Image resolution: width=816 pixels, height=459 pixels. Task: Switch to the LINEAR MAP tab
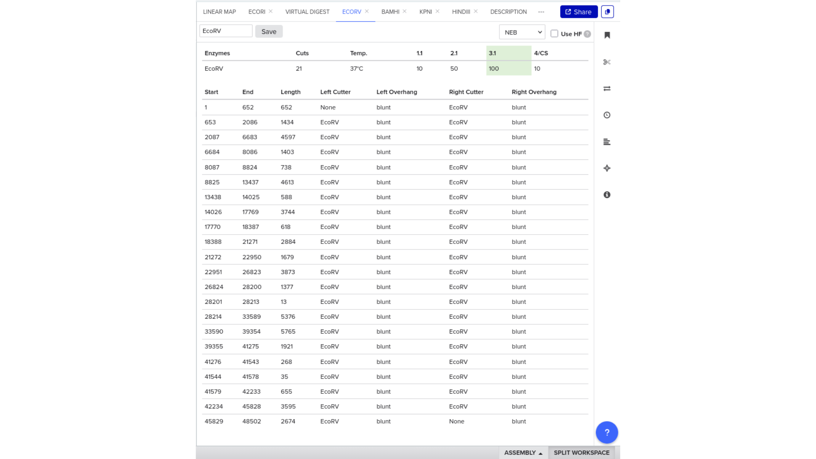(219, 12)
